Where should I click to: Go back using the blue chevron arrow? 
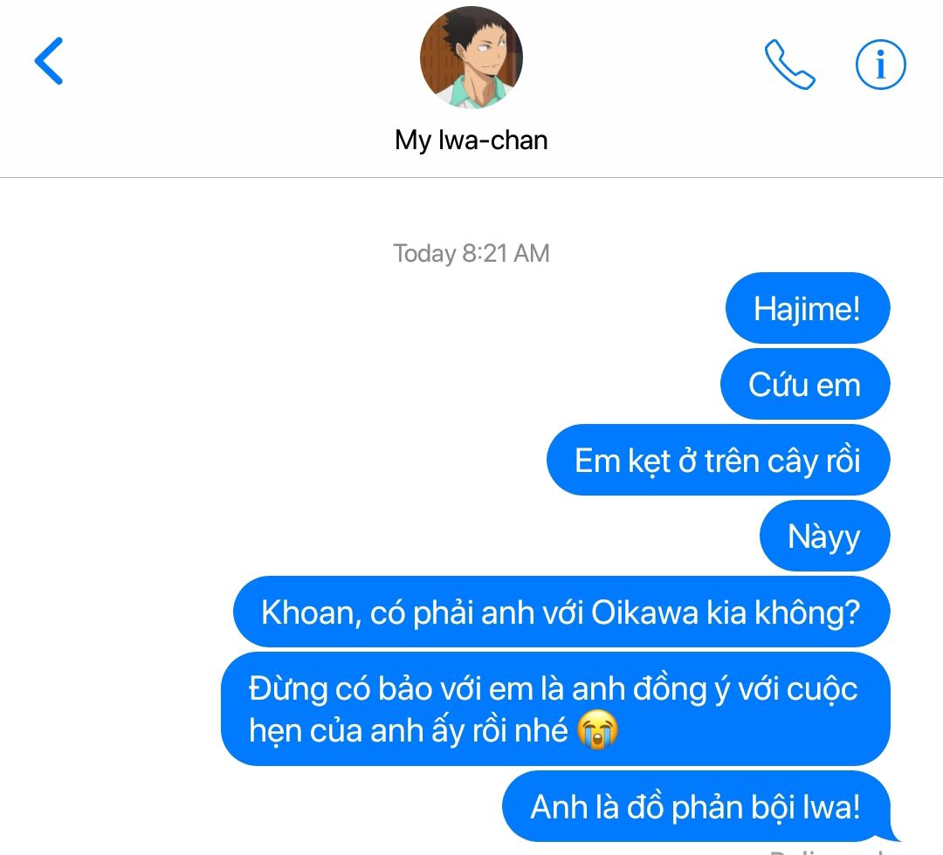[49, 61]
